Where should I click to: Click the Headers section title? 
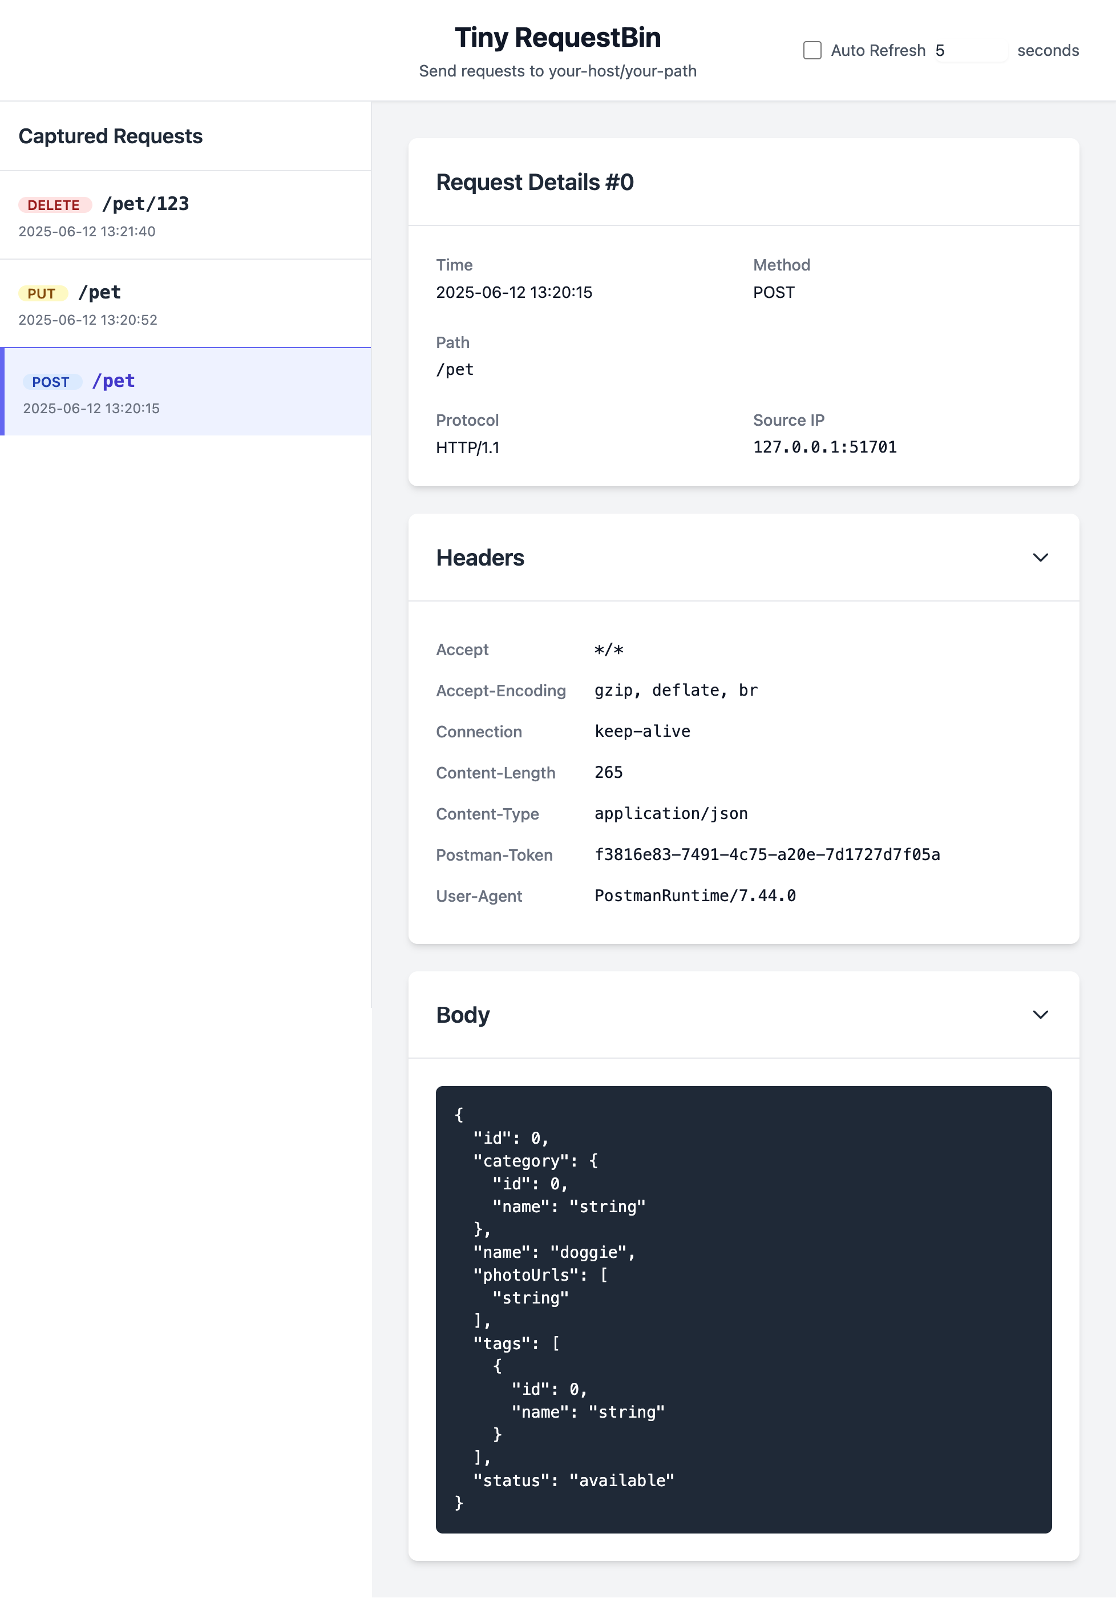(x=480, y=558)
